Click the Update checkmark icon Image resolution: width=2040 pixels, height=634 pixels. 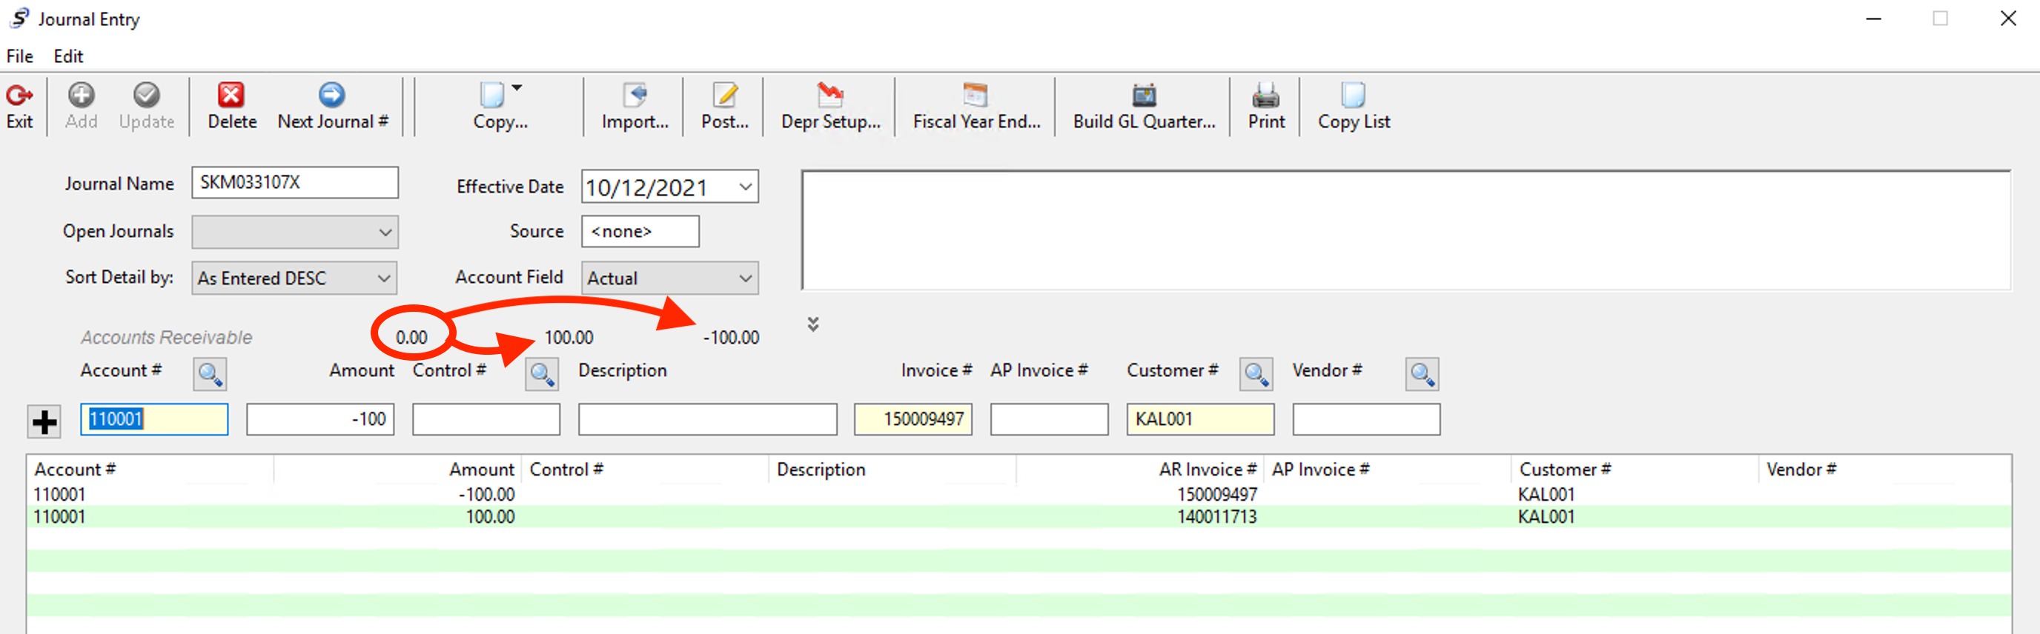coord(147,95)
